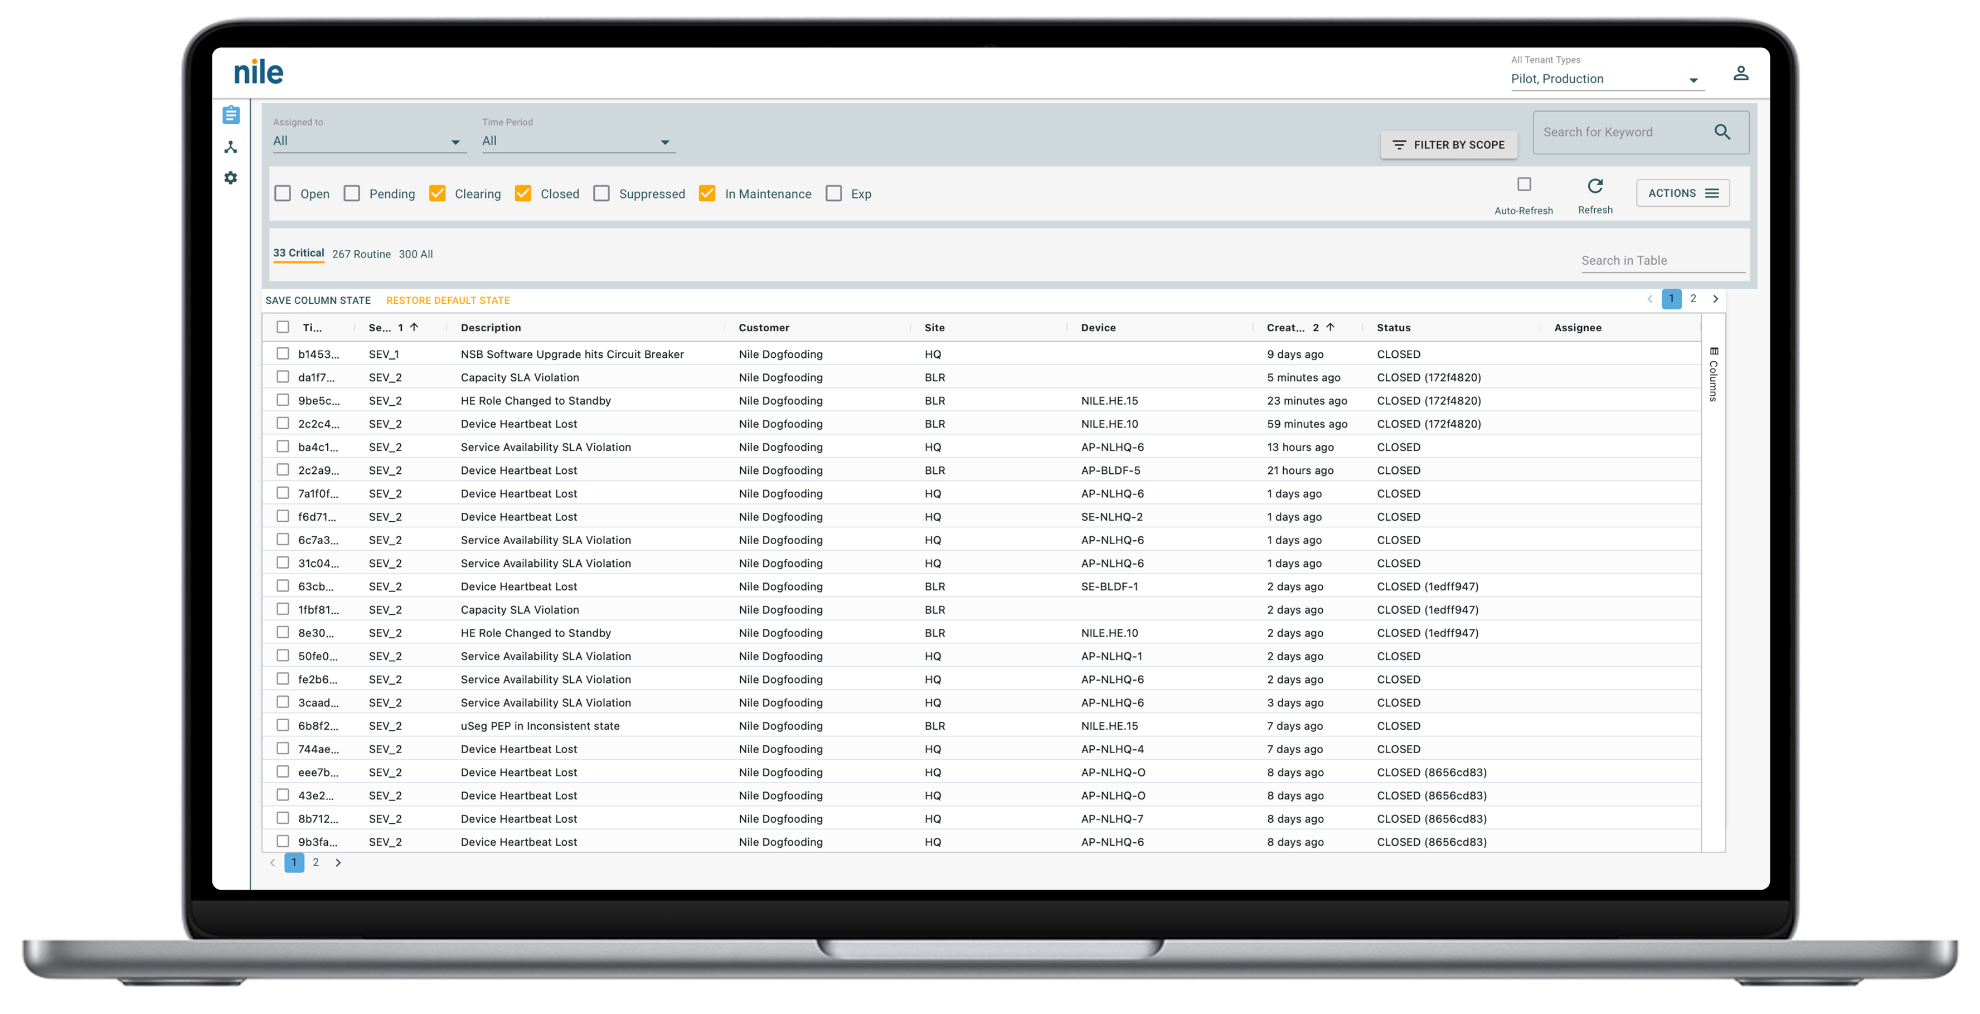Toggle the Exp status checkbox

[x=834, y=193]
